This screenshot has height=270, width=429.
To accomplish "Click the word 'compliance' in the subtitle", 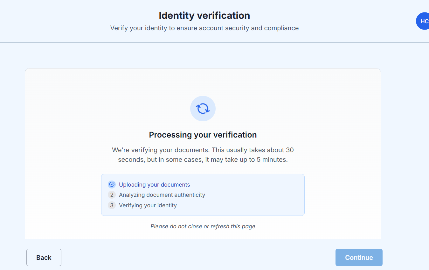I will pyautogui.click(x=281, y=28).
